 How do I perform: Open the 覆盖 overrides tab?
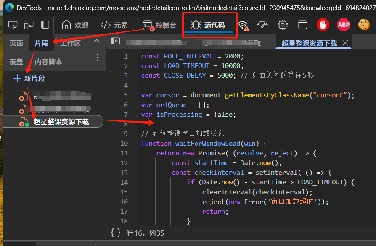tap(16, 62)
